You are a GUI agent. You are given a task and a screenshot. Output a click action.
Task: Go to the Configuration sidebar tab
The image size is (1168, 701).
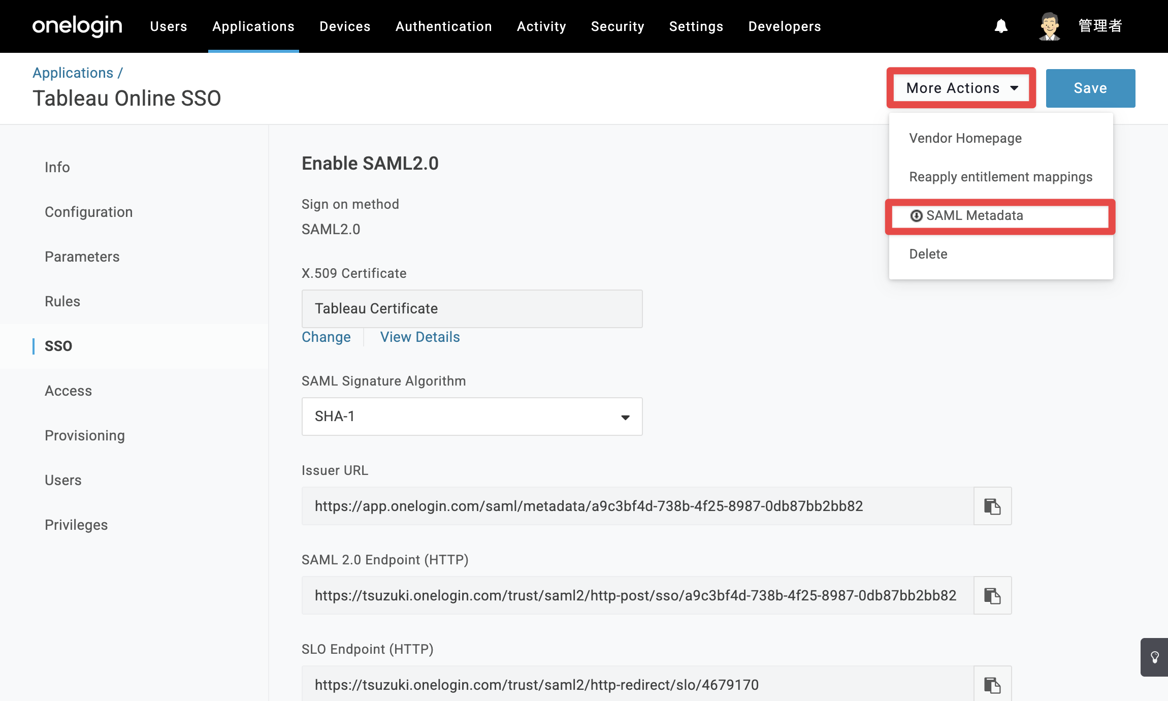click(x=88, y=212)
